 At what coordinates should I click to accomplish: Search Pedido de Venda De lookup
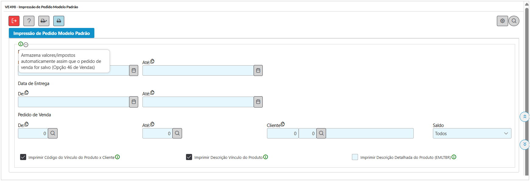[x=53, y=133]
